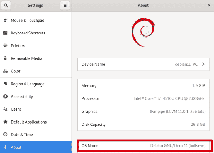The width and height of the screenshot is (214, 153).
Task: Click the Removable Media USB icon
Action: pos(5,58)
